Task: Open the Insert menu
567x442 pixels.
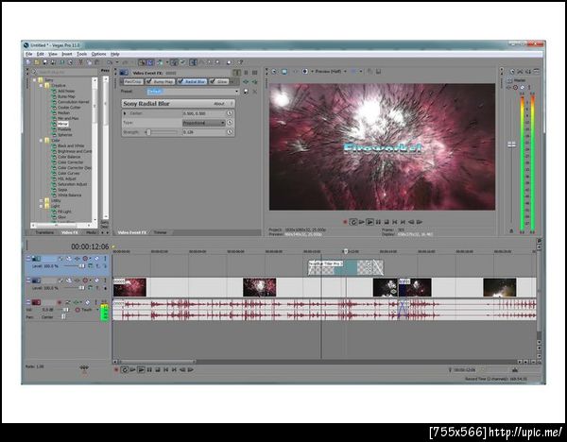Action: click(67, 54)
